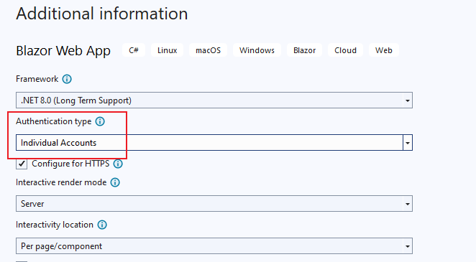476x262 pixels.
Task: Click the Blazor Web App template title
Action: (63, 50)
